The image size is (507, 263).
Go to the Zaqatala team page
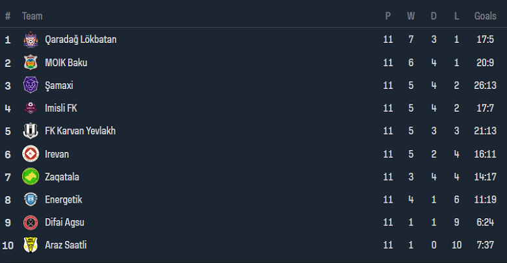62,177
